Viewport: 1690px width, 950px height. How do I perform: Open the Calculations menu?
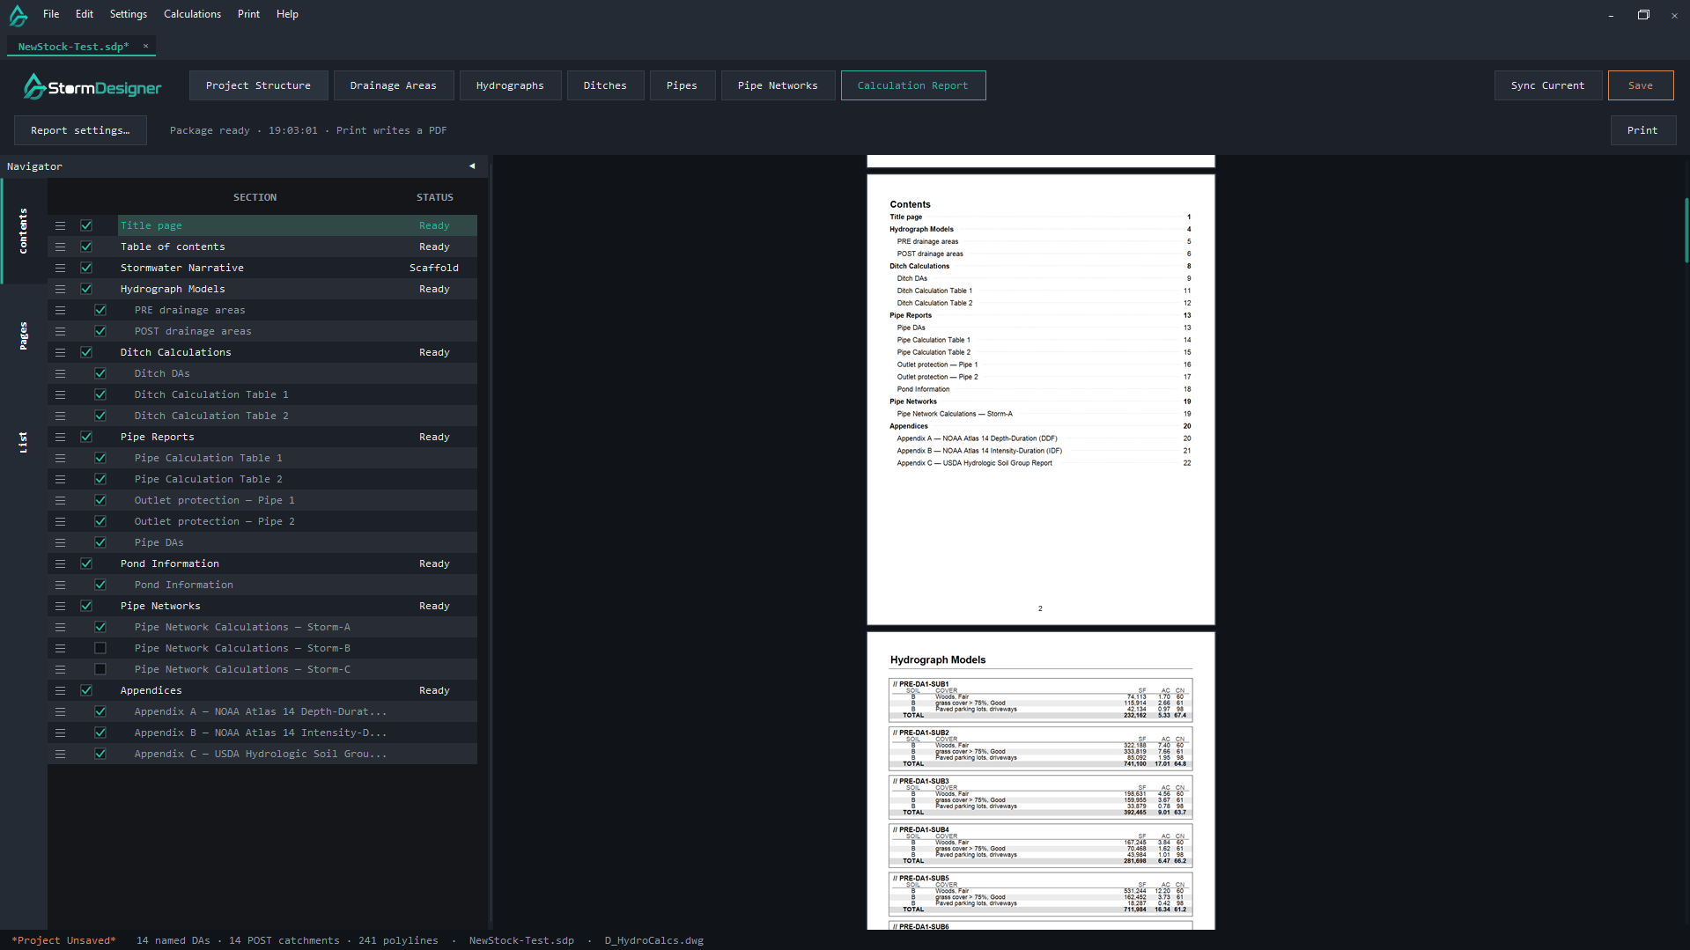(x=192, y=14)
